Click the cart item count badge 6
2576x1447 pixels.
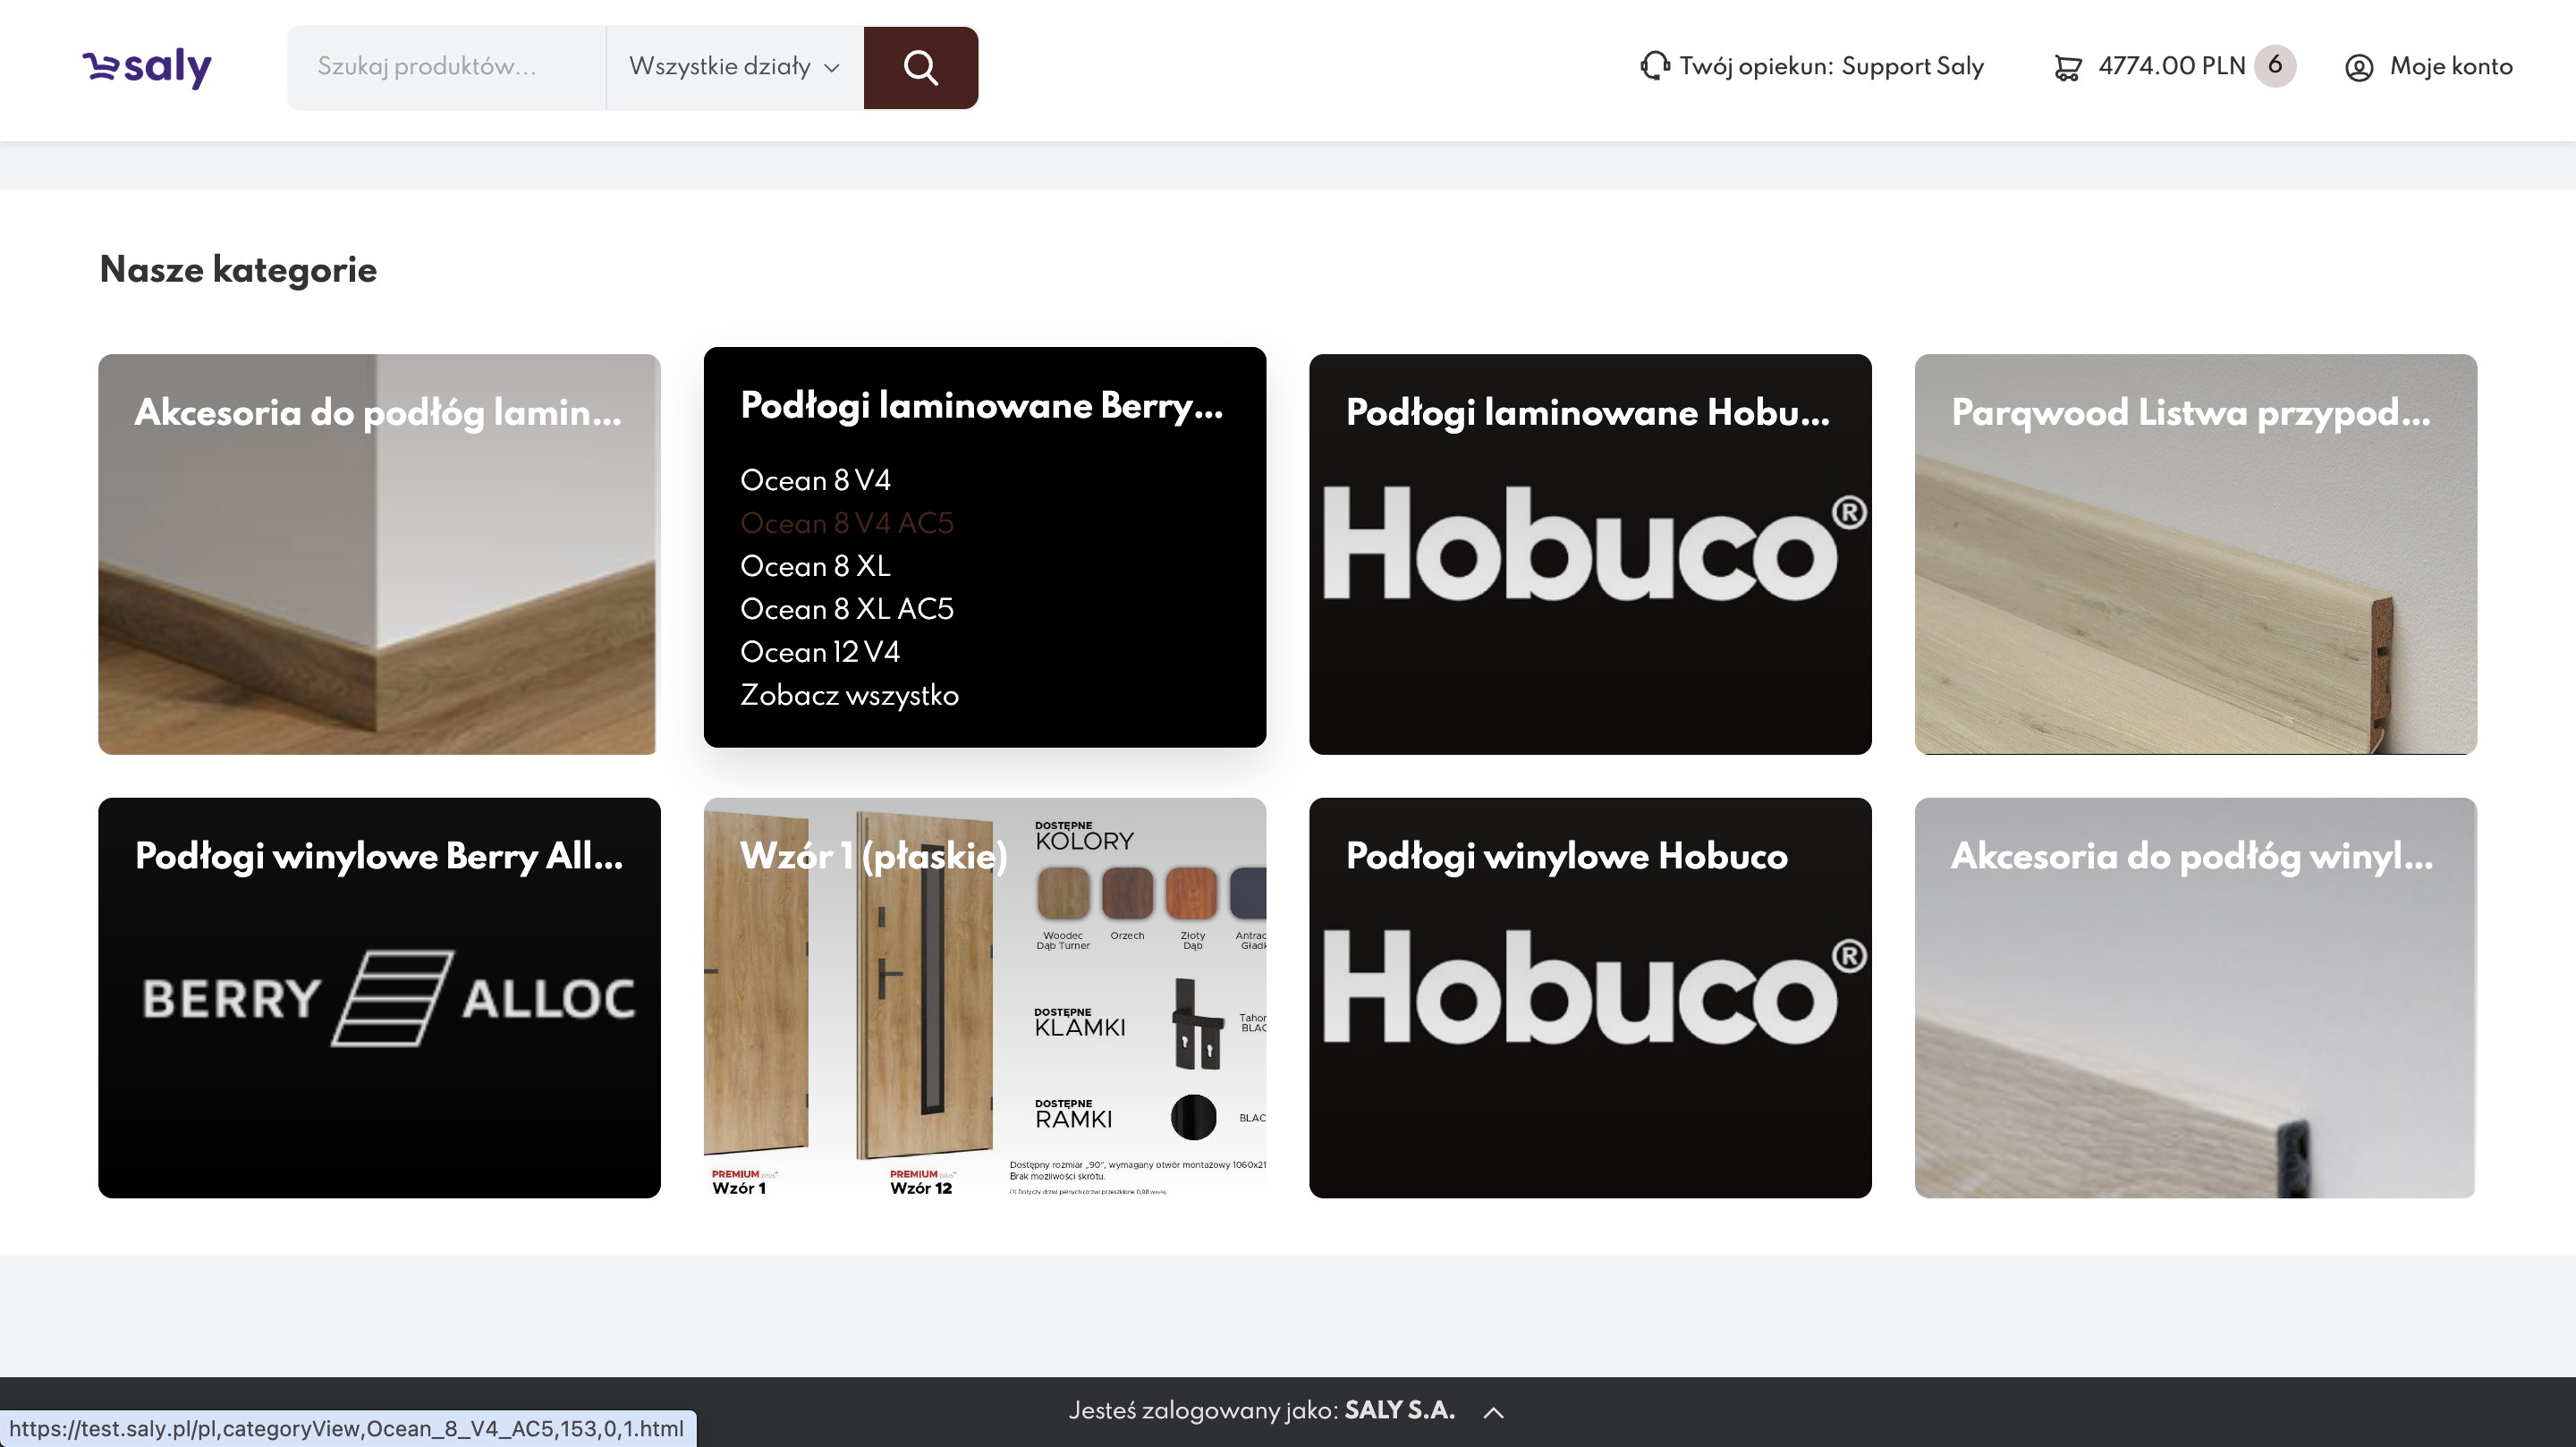(x=2275, y=66)
